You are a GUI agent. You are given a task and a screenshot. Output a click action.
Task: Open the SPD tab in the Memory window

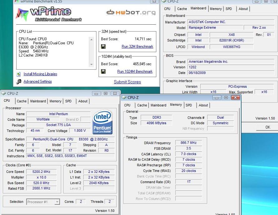[189, 105]
